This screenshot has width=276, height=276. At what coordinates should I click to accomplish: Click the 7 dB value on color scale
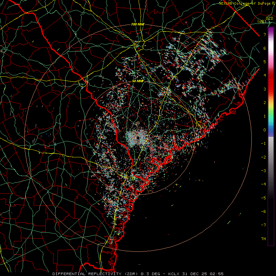pos(265,34)
